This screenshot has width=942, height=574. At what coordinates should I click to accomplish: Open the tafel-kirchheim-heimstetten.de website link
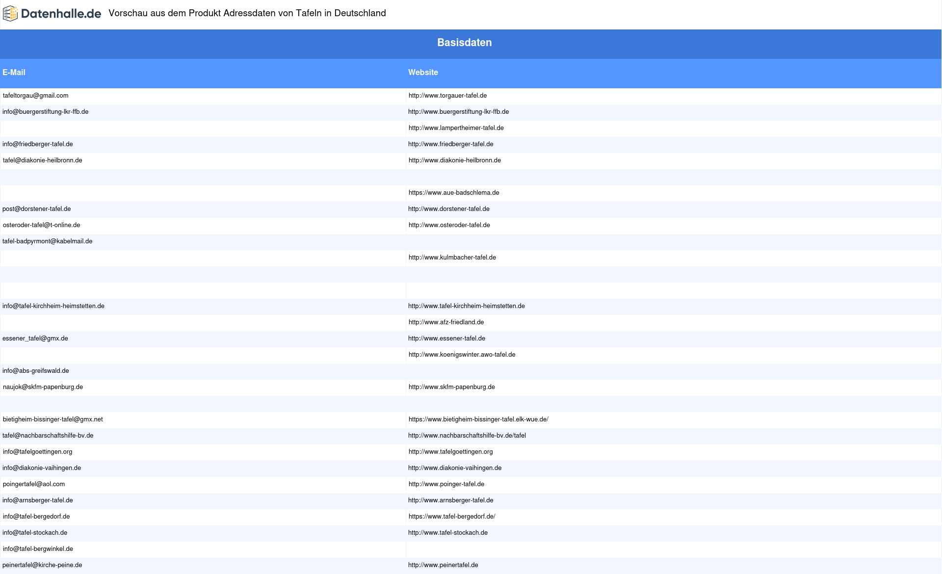pyautogui.click(x=466, y=306)
